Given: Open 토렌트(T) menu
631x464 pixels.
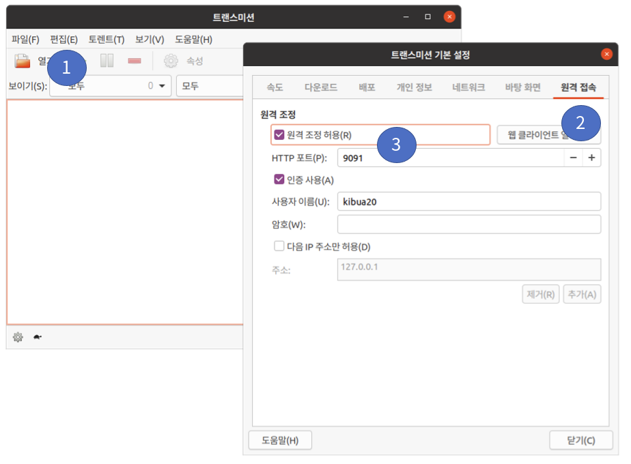Looking at the screenshot, I should pyautogui.click(x=107, y=40).
